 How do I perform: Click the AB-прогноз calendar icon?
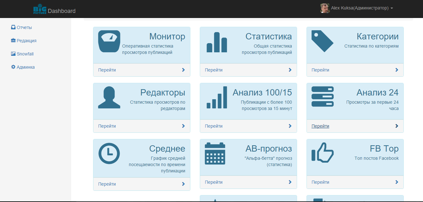click(215, 153)
